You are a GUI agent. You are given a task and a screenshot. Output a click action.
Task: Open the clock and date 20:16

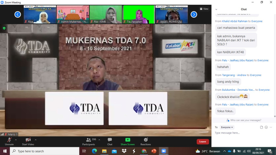(x=258, y=151)
